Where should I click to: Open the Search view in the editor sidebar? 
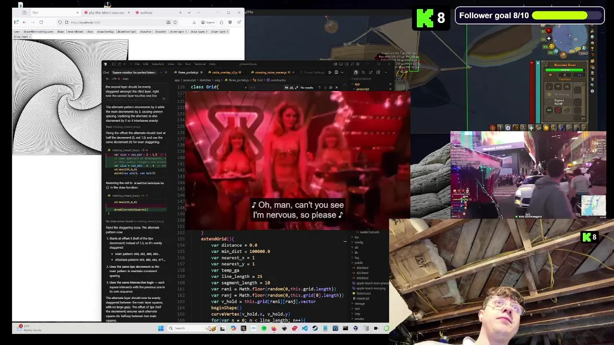pos(363,72)
